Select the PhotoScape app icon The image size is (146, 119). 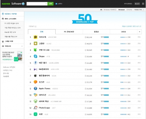click(36, 108)
